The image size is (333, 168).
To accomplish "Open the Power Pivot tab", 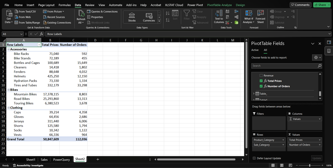I will point(195,5).
